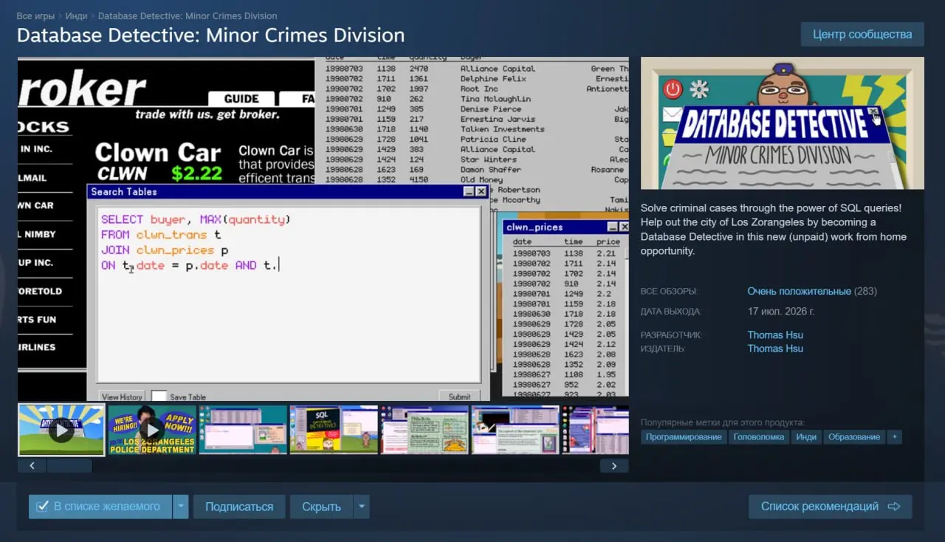Select the green newspaper screenshot thumbnail

point(425,430)
